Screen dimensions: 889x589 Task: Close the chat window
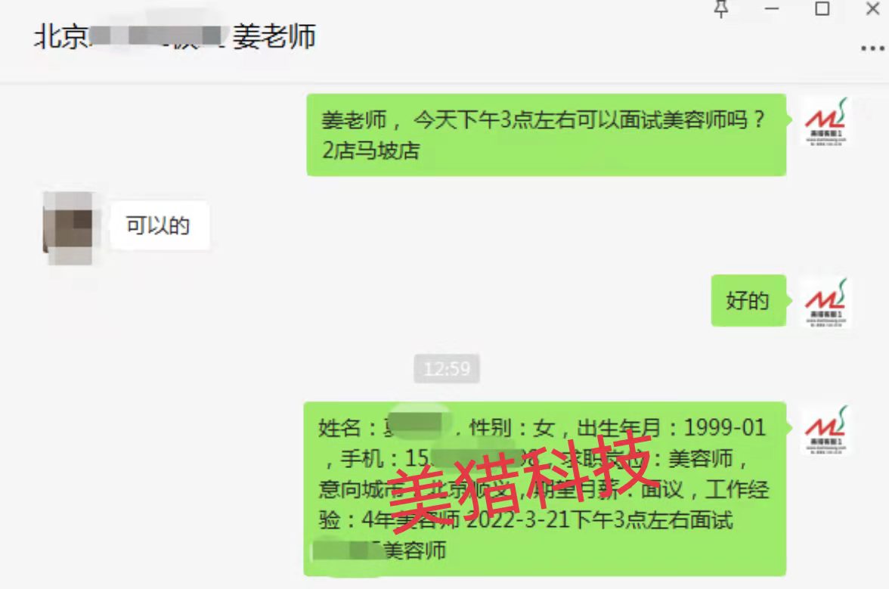point(872,8)
